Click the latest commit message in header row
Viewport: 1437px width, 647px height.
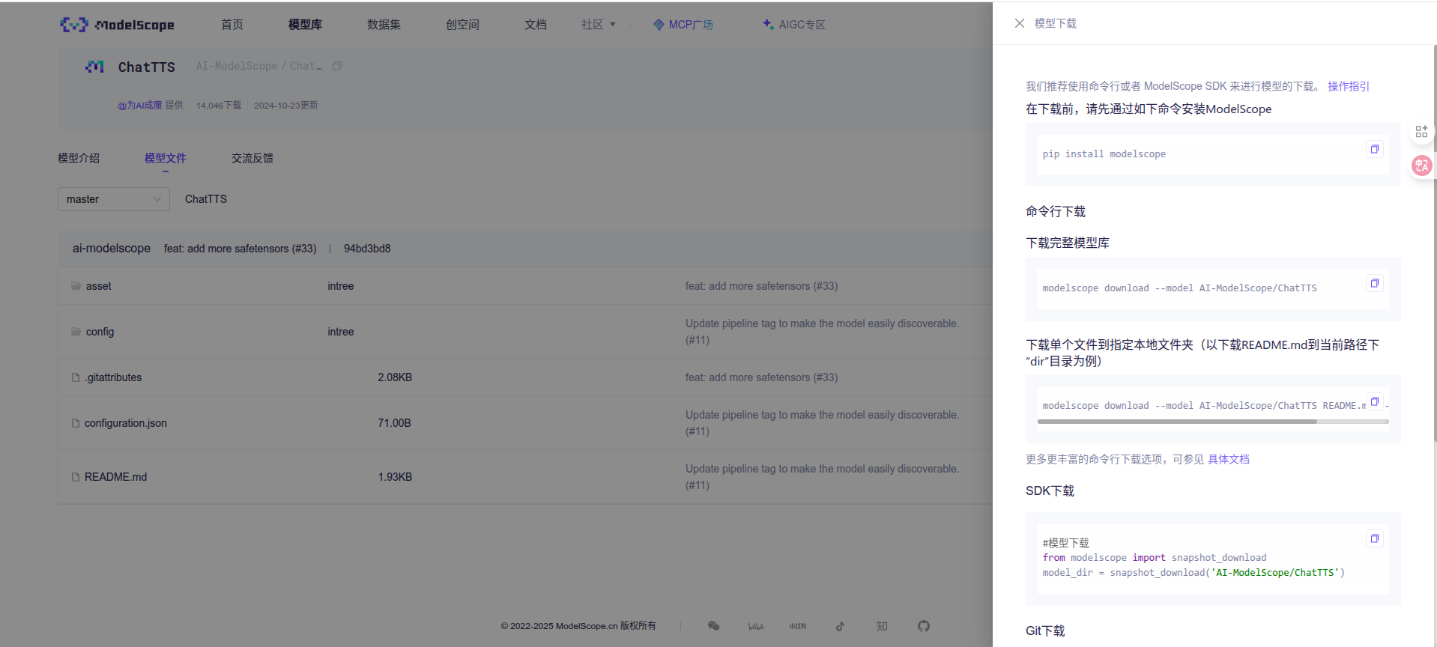pos(240,249)
